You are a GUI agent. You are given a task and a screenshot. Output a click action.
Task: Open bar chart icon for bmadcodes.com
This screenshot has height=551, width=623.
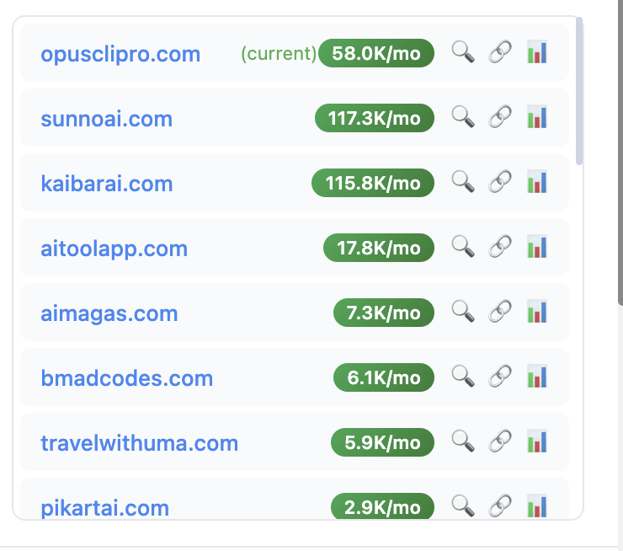(536, 377)
